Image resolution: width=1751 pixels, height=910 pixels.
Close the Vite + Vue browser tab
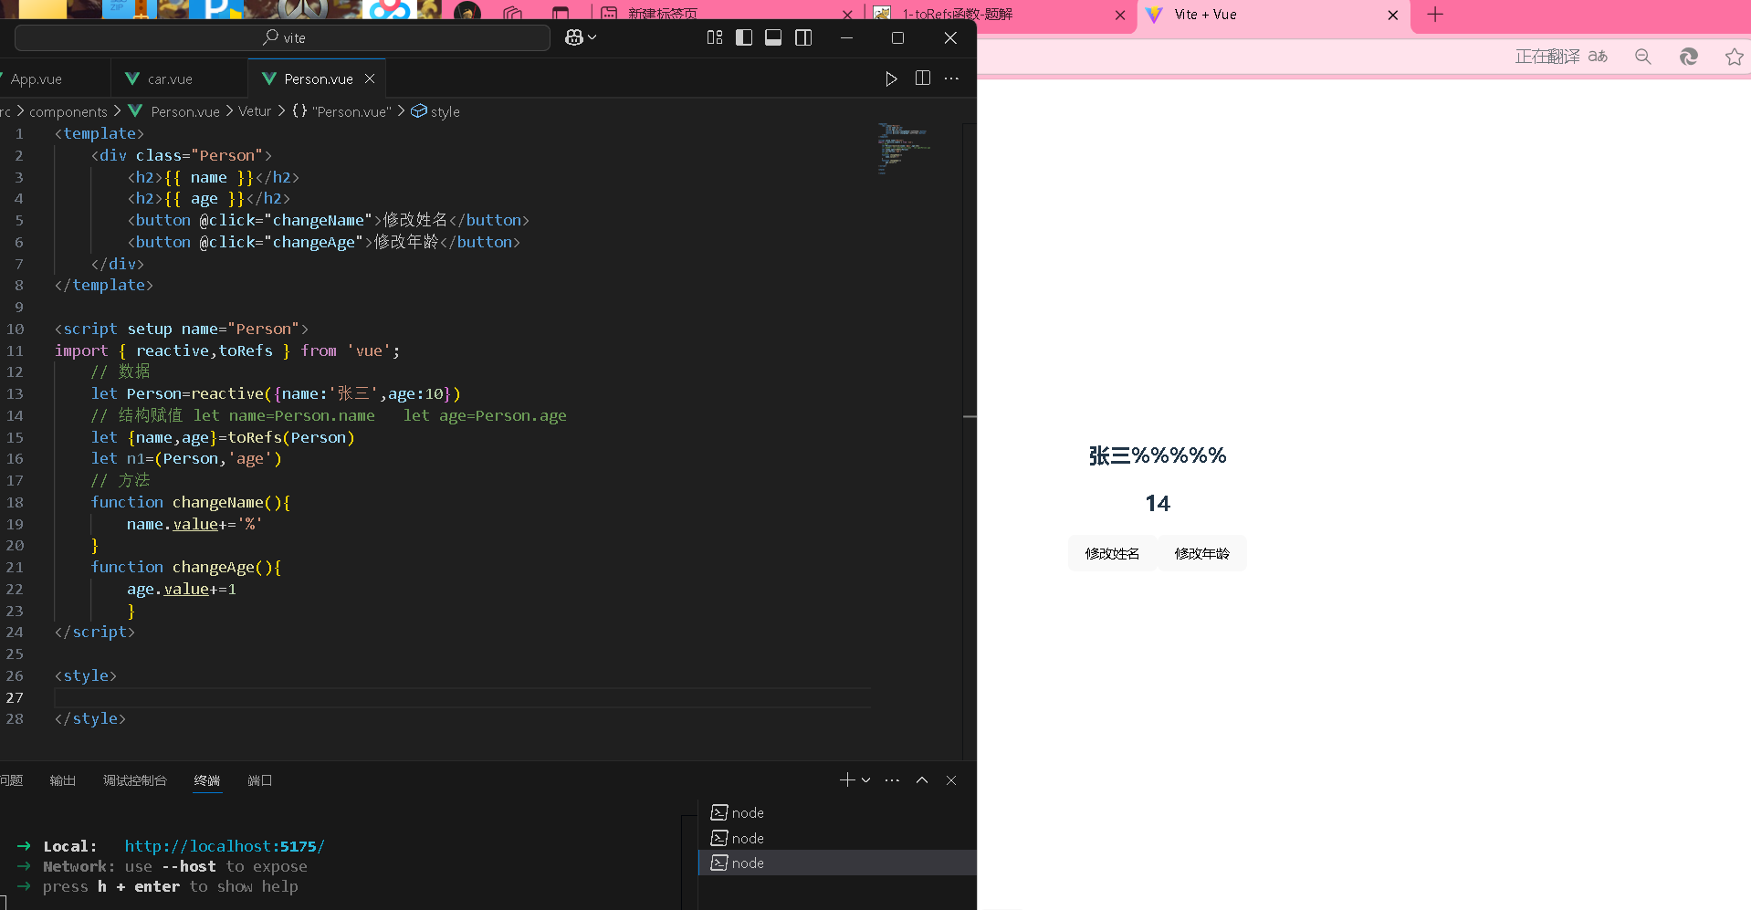(x=1393, y=15)
